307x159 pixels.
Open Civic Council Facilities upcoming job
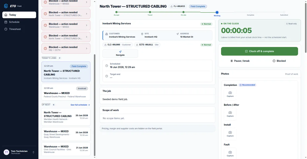(66, 149)
